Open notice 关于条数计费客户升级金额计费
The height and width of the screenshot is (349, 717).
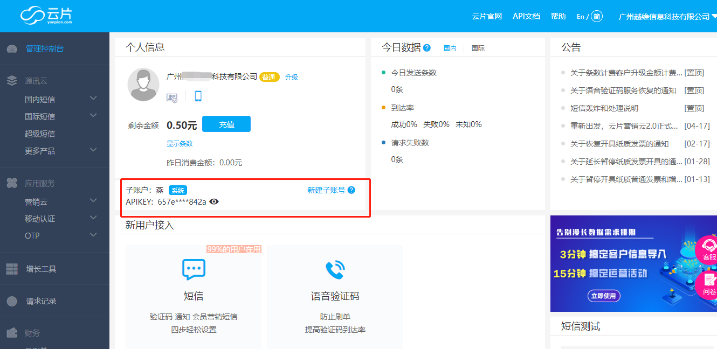pyautogui.click(x=626, y=73)
